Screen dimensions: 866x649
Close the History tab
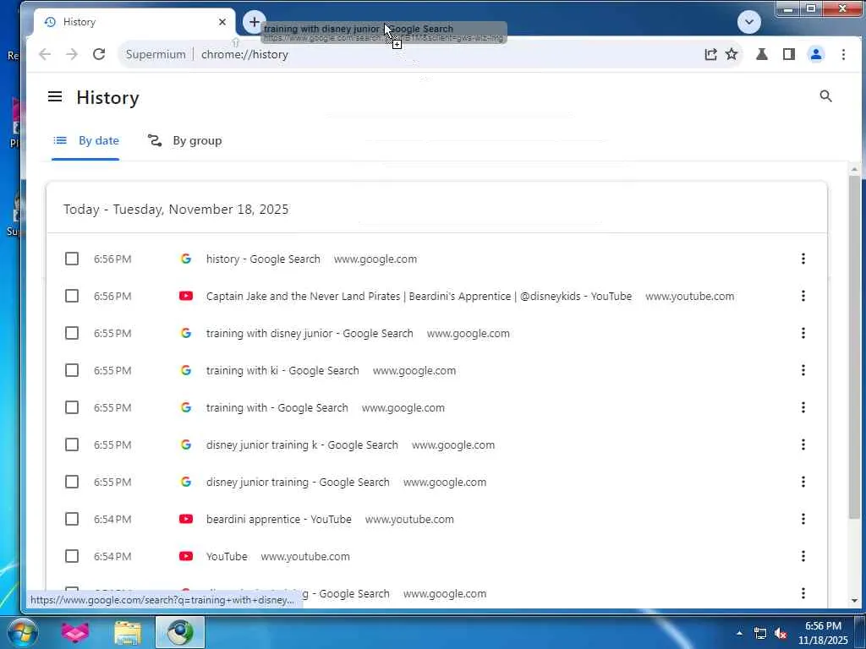[222, 22]
